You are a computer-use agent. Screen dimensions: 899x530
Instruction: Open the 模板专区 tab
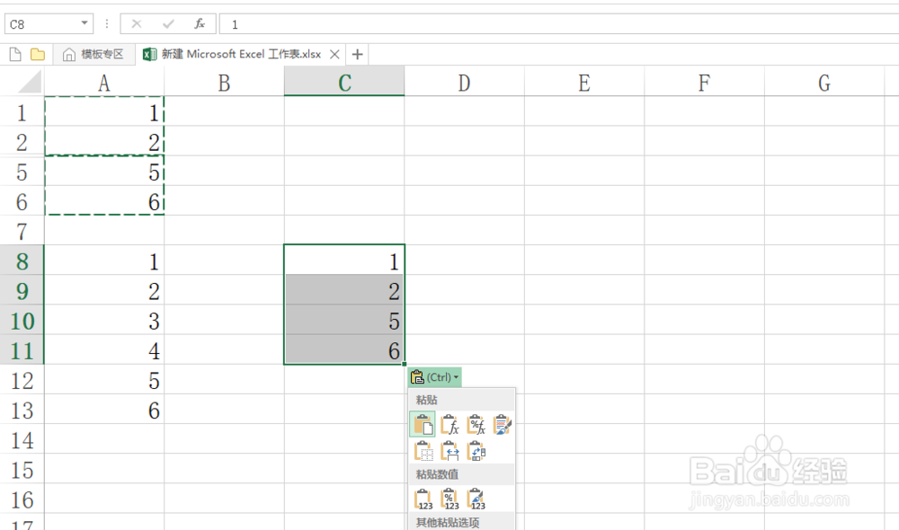click(94, 55)
